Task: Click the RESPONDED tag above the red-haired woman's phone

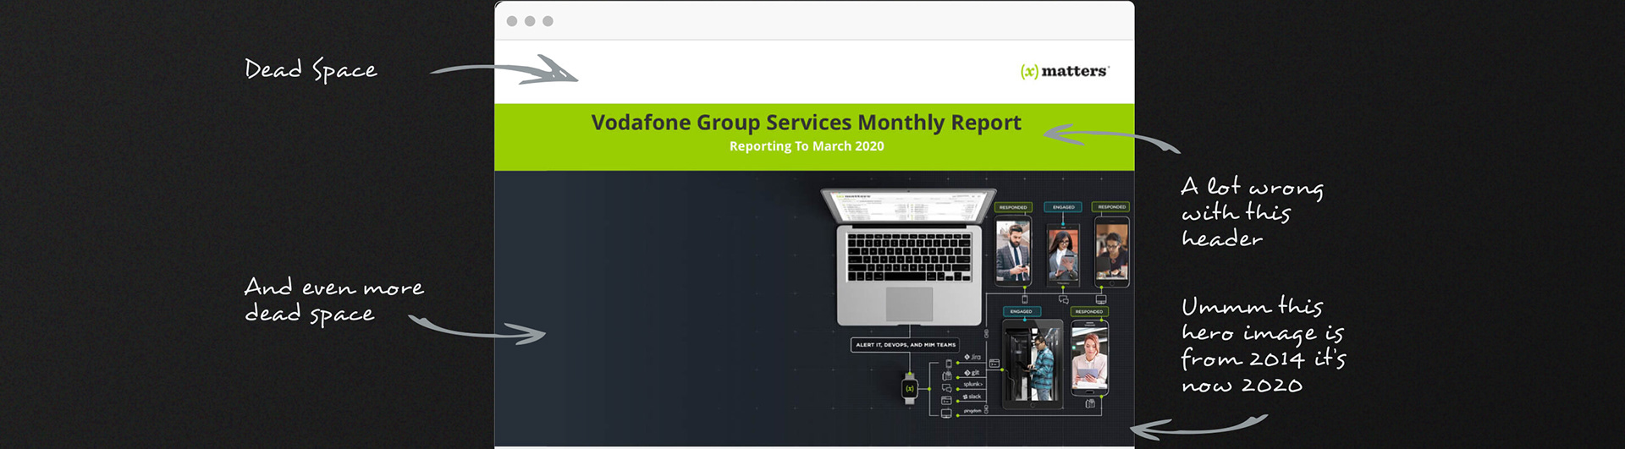Action: tap(1089, 312)
